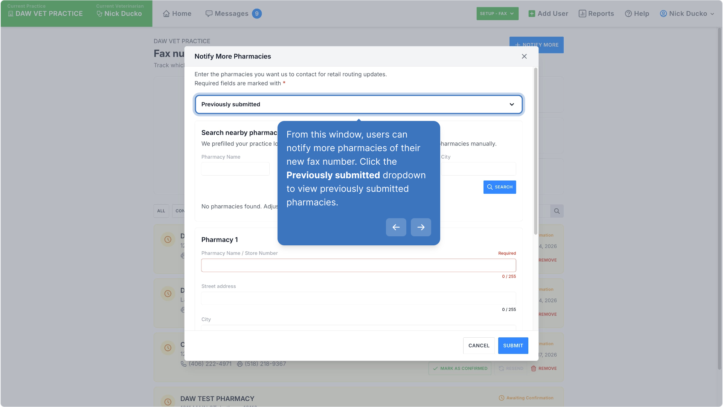The width and height of the screenshot is (723, 407).
Task: Click the Add User plus icon
Action: [532, 14]
